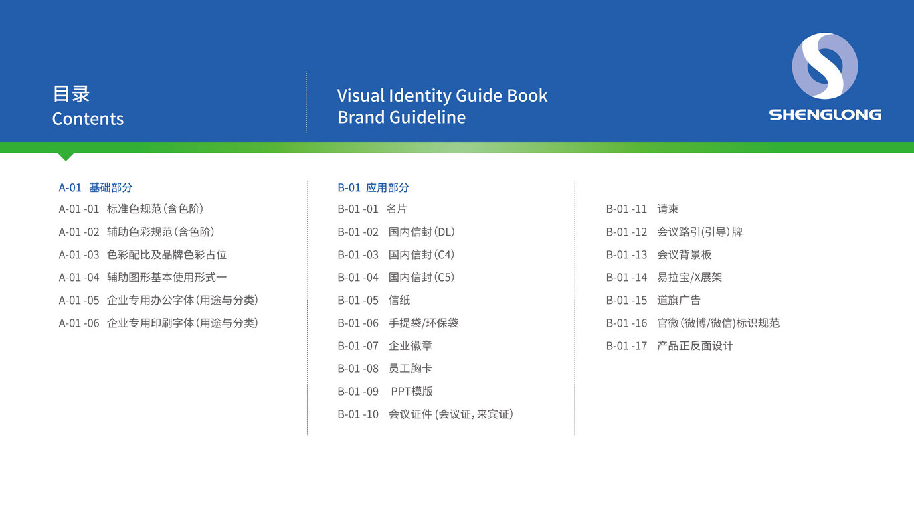Screen dimensions: 914x514
Task: Open entry A-01-05 企业专用办公字体
Action: pyautogui.click(x=159, y=300)
